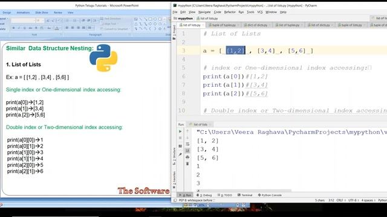This screenshot has width=387, height=217.
Task: Open the Structure tool window sidebar tab
Action: click(x=174, y=157)
